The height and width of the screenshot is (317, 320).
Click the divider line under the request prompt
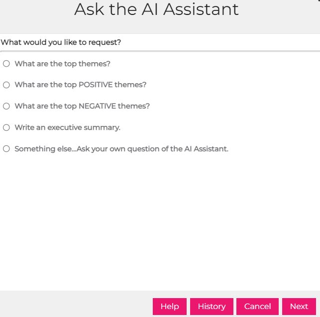coord(159,51)
